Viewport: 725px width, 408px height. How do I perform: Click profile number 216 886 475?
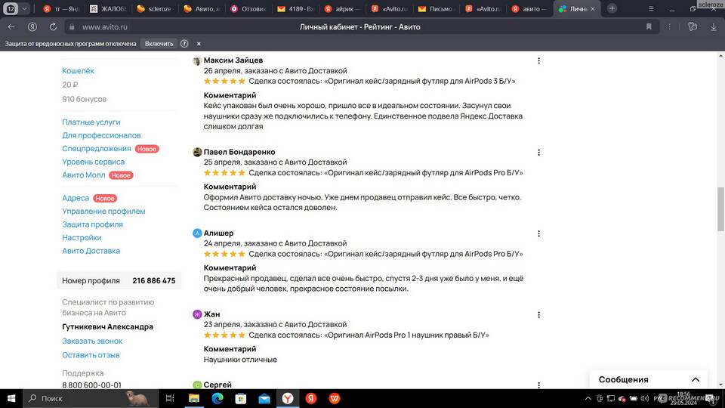click(154, 281)
